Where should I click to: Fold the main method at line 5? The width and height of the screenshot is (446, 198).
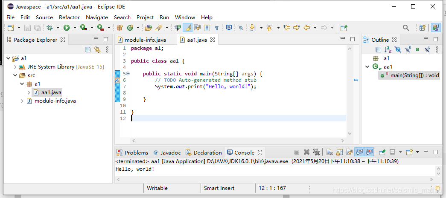point(128,74)
